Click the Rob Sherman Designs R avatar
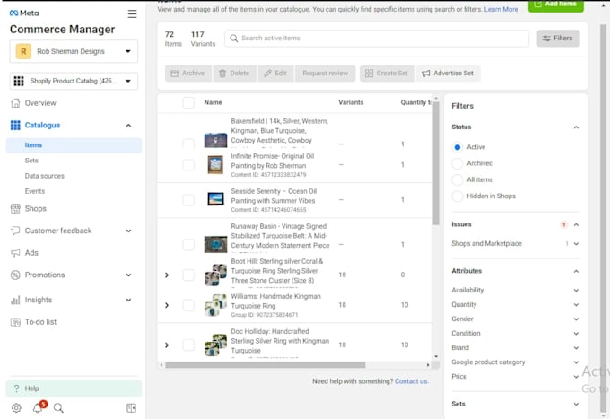The height and width of the screenshot is (419, 610). coord(23,51)
